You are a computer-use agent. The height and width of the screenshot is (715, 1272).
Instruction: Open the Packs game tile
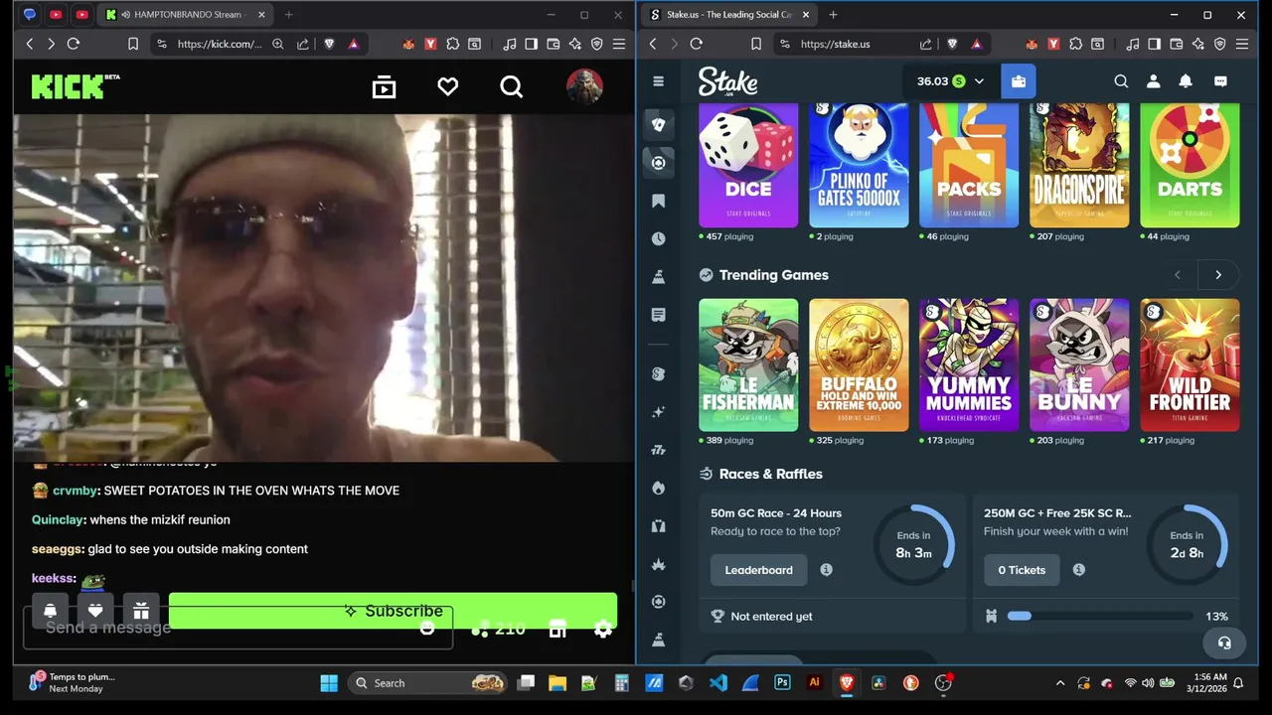[x=969, y=165]
